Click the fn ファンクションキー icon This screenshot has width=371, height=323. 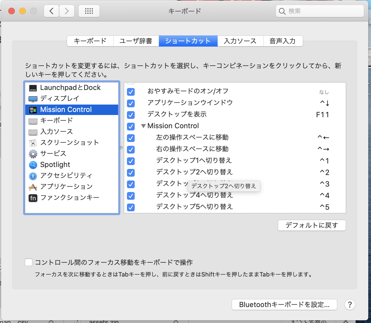tap(33, 198)
